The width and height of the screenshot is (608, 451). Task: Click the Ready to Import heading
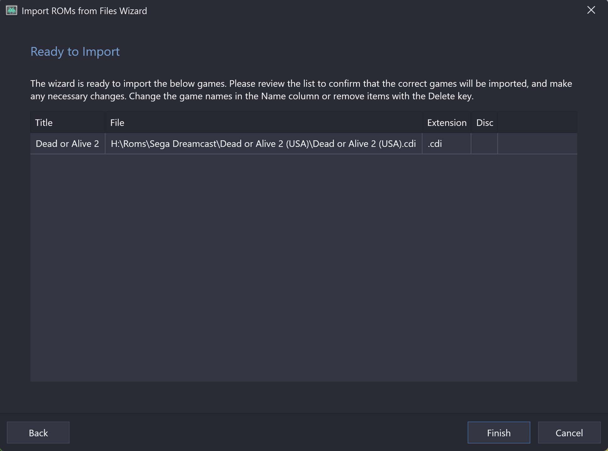75,51
